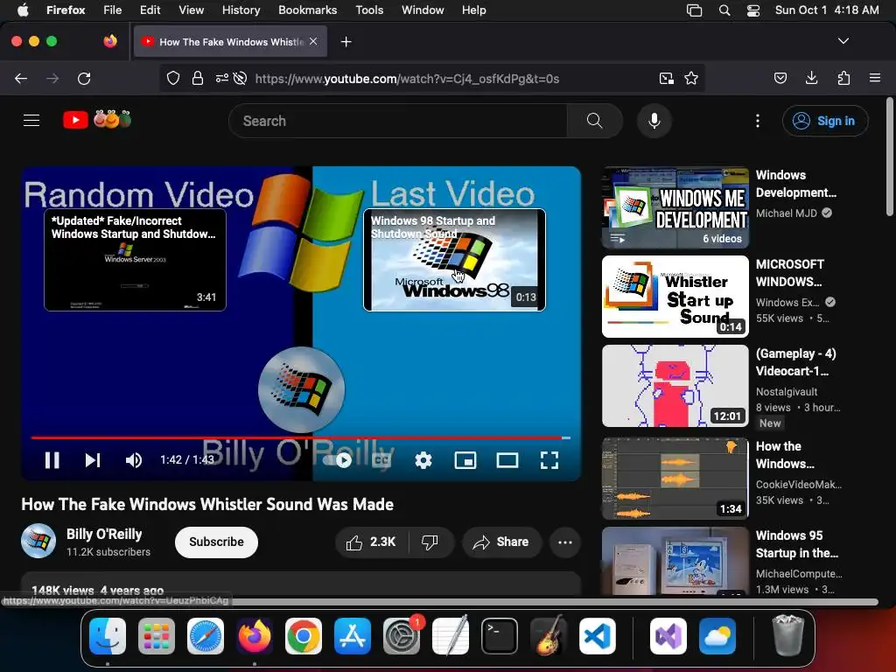Enter fullscreen with the player icon
This screenshot has height=672, width=896.
(x=549, y=460)
